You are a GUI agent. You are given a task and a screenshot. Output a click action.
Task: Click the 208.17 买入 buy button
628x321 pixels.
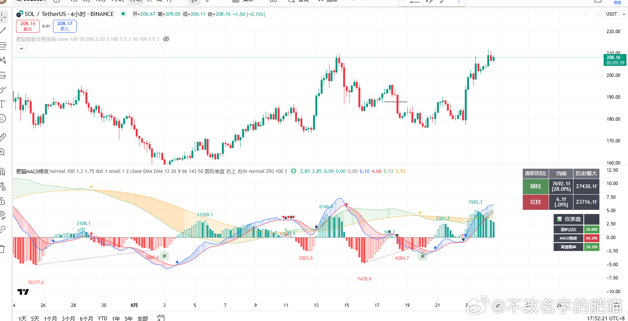tap(65, 26)
